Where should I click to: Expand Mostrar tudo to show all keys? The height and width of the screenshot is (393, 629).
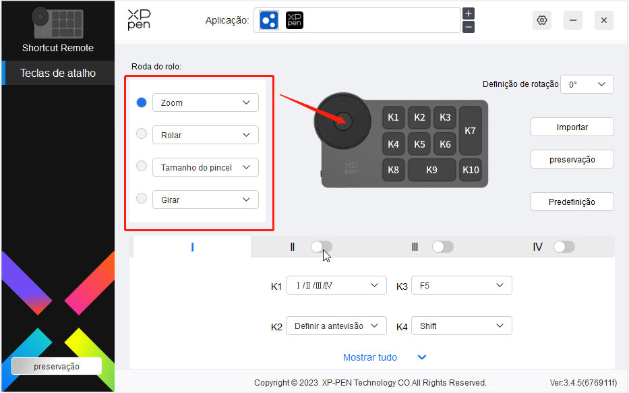click(x=384, y=357)
